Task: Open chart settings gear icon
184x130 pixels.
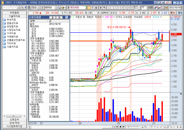Action: [x=167, y=8]
